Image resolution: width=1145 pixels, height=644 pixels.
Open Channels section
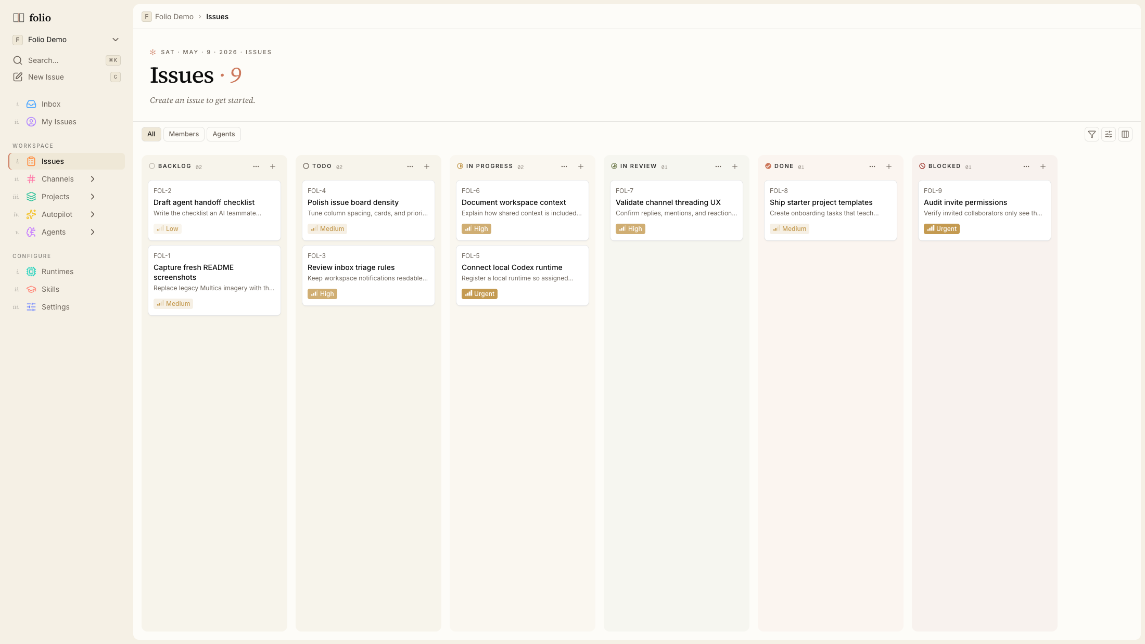click(57, 179)
